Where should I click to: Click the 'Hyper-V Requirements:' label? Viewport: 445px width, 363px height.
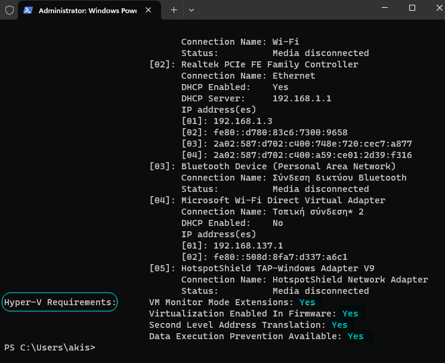(x=60, y=302)
